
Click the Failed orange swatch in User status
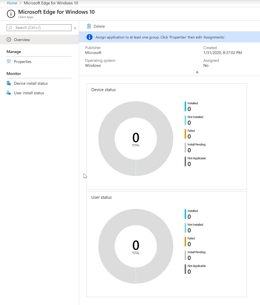click(x=185, y=242)
